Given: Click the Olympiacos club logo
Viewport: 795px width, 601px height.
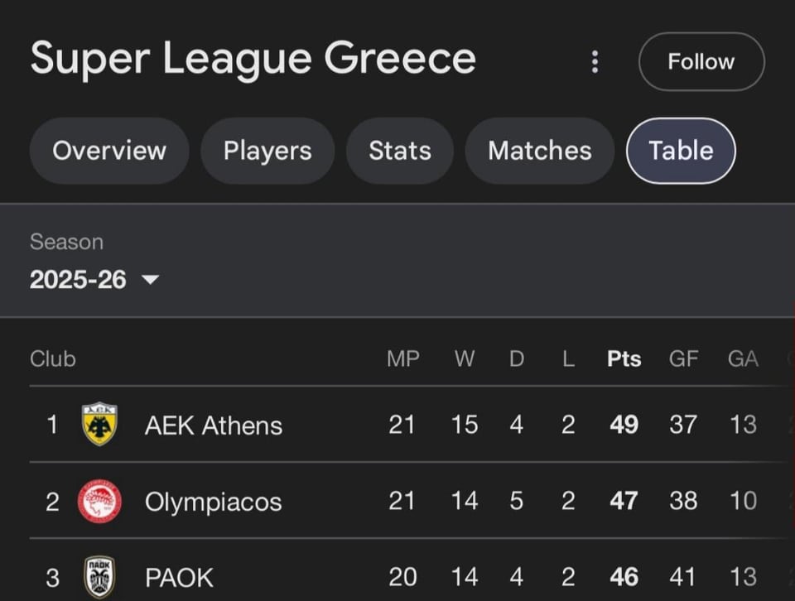Looking at the screenshot, I should 100,502.
